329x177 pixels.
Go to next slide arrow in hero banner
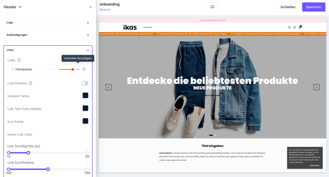316,87
